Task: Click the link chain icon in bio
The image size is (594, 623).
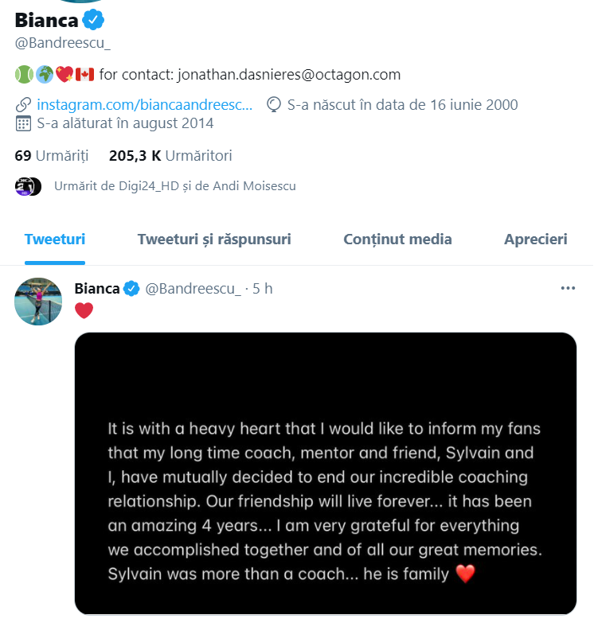Action: (x=24, y=105)
